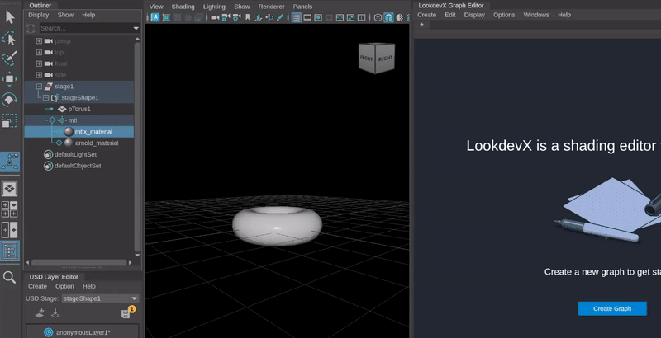Open the viewport Lighting menu

tap(214, 7)
